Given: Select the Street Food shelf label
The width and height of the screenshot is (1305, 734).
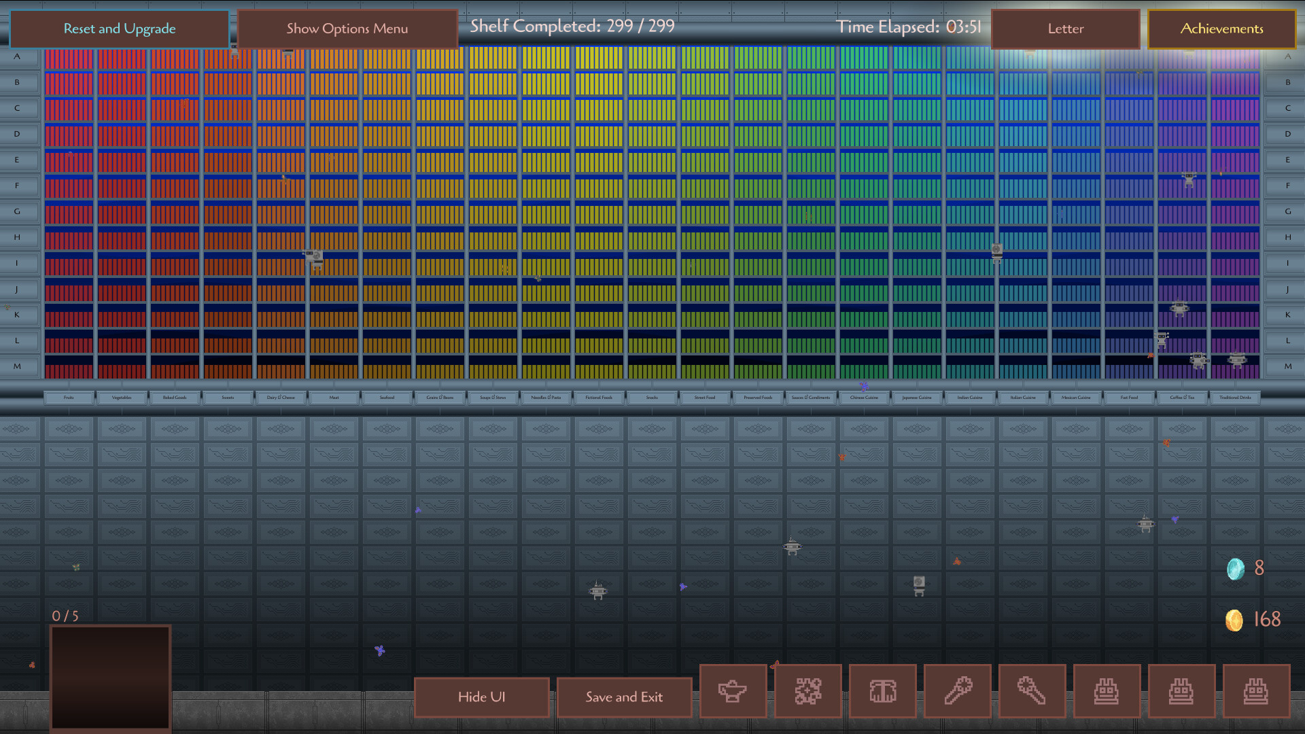Looking at the screenshot, I should [x=705, y=398].
